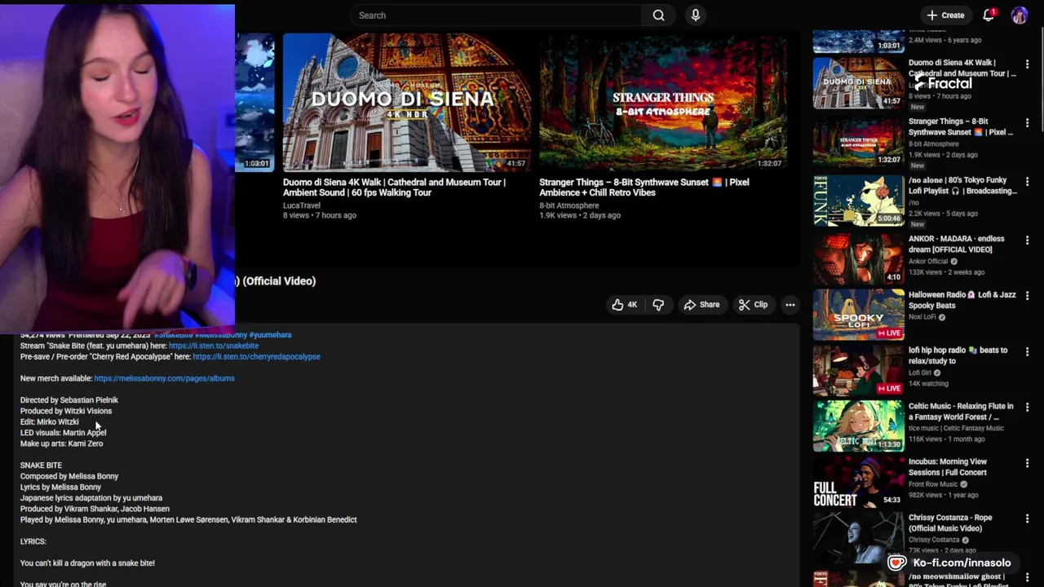Open the melissabonny.com albums link
Image resolution: width=1044 pixels, height=587 pixels.
(x=164, y=378)
